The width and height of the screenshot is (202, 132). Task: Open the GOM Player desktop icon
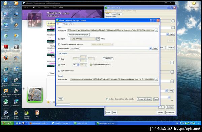point(16,4)
